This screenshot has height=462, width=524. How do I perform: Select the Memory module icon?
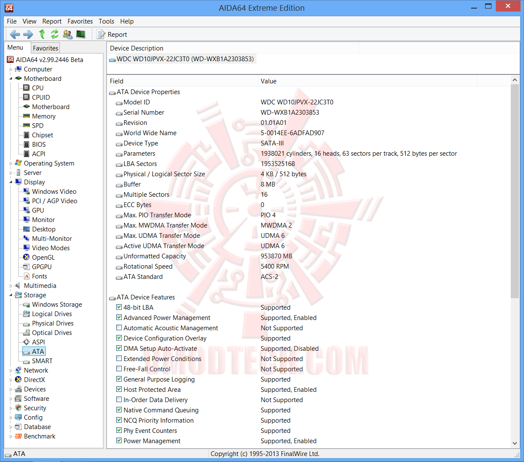point(26,116)
